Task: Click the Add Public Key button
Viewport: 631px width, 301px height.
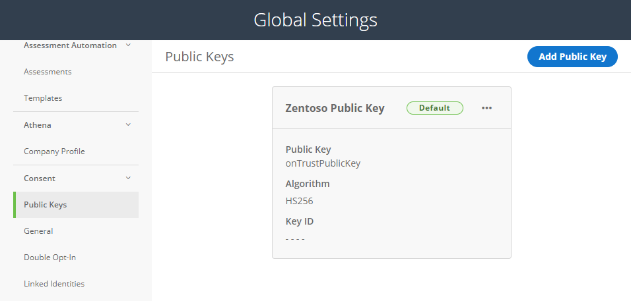Action: pyautogui.click(x=572, y=57)
